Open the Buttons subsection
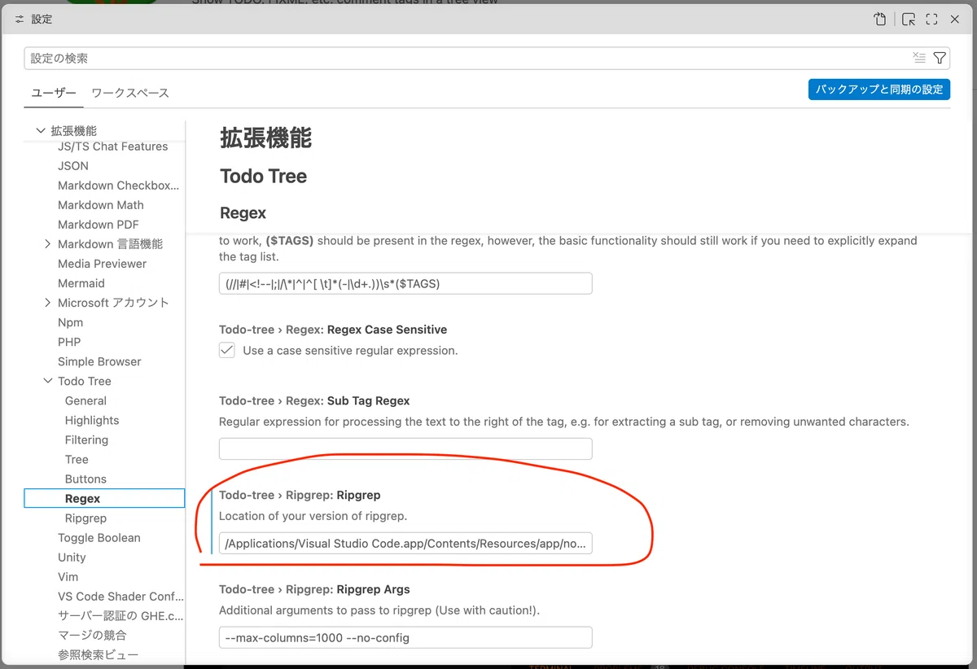 [85, 479]
